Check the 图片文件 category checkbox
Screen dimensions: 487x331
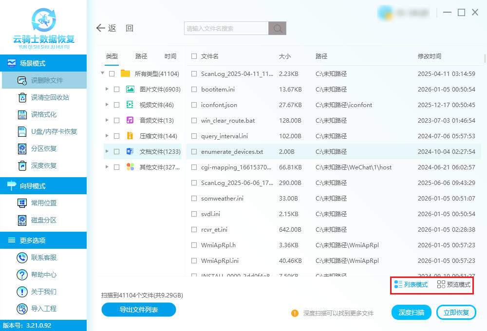click(x=117, y=89)
